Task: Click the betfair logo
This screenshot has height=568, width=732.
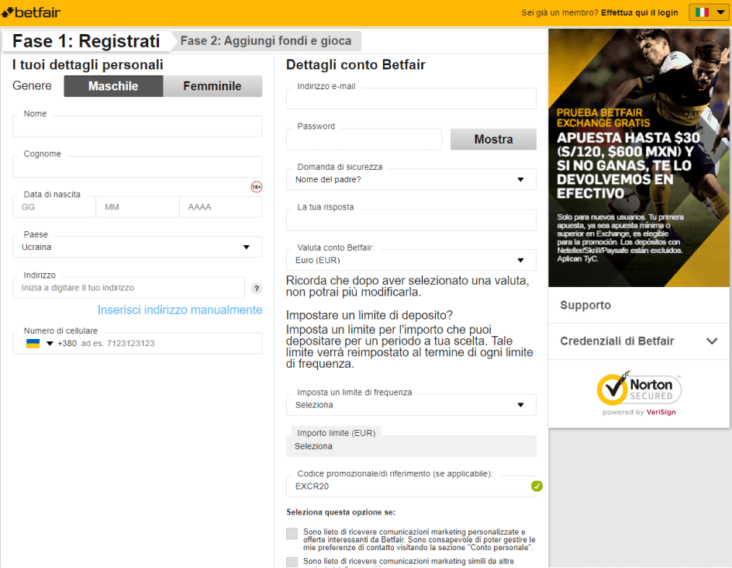Action: click(x=31, y=12)
